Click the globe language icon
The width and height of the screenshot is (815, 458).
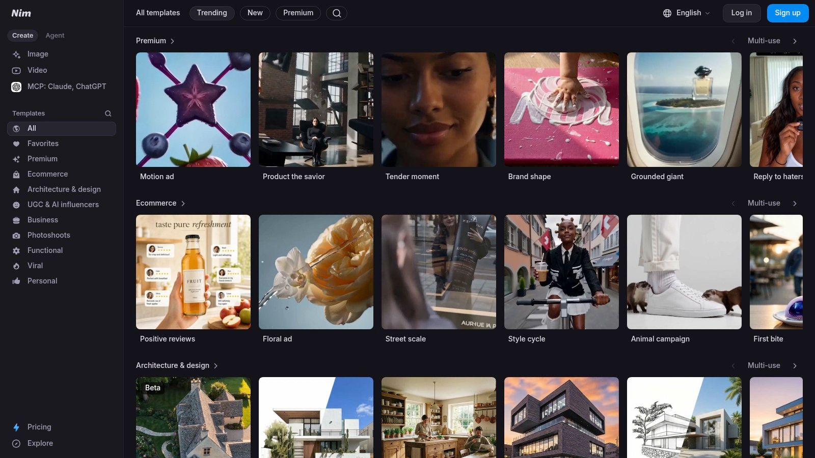(667, 13)
